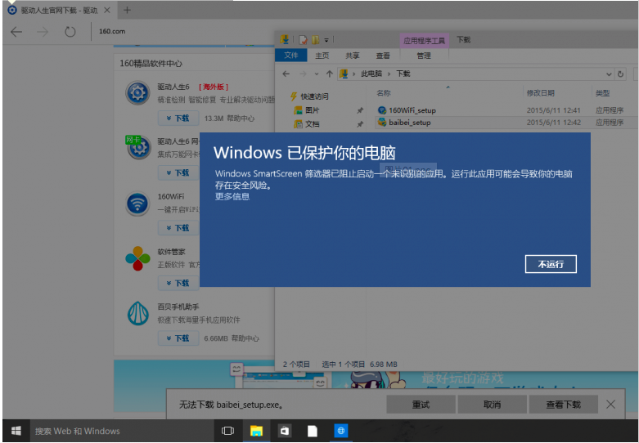
Task: Open the Store from the taskbar
Action: coord(285,431)
